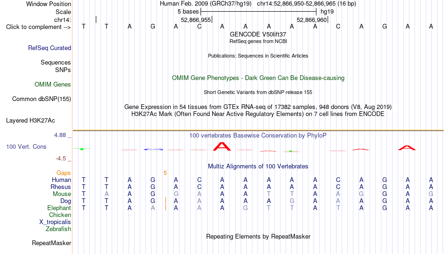This screenshot has width=444, height=254.
Task: Click 100 vertebrates Basewise Conservation by PhyloP title
Action: [258, 136]
